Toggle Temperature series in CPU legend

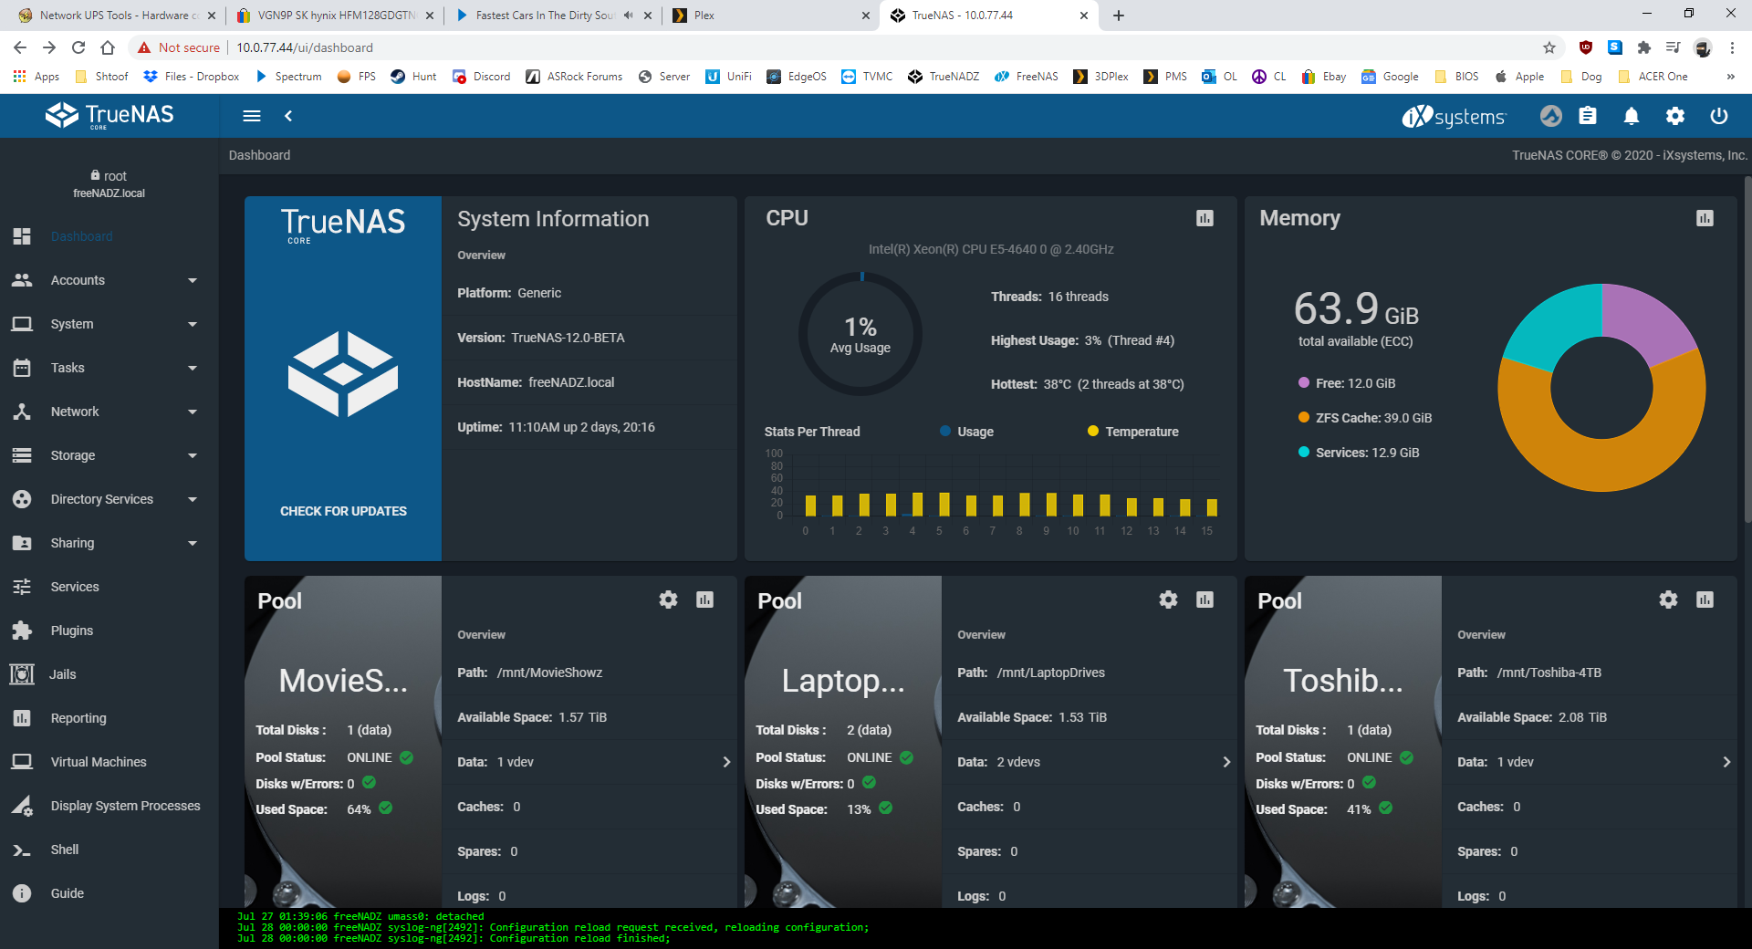tap(1132, 432)
